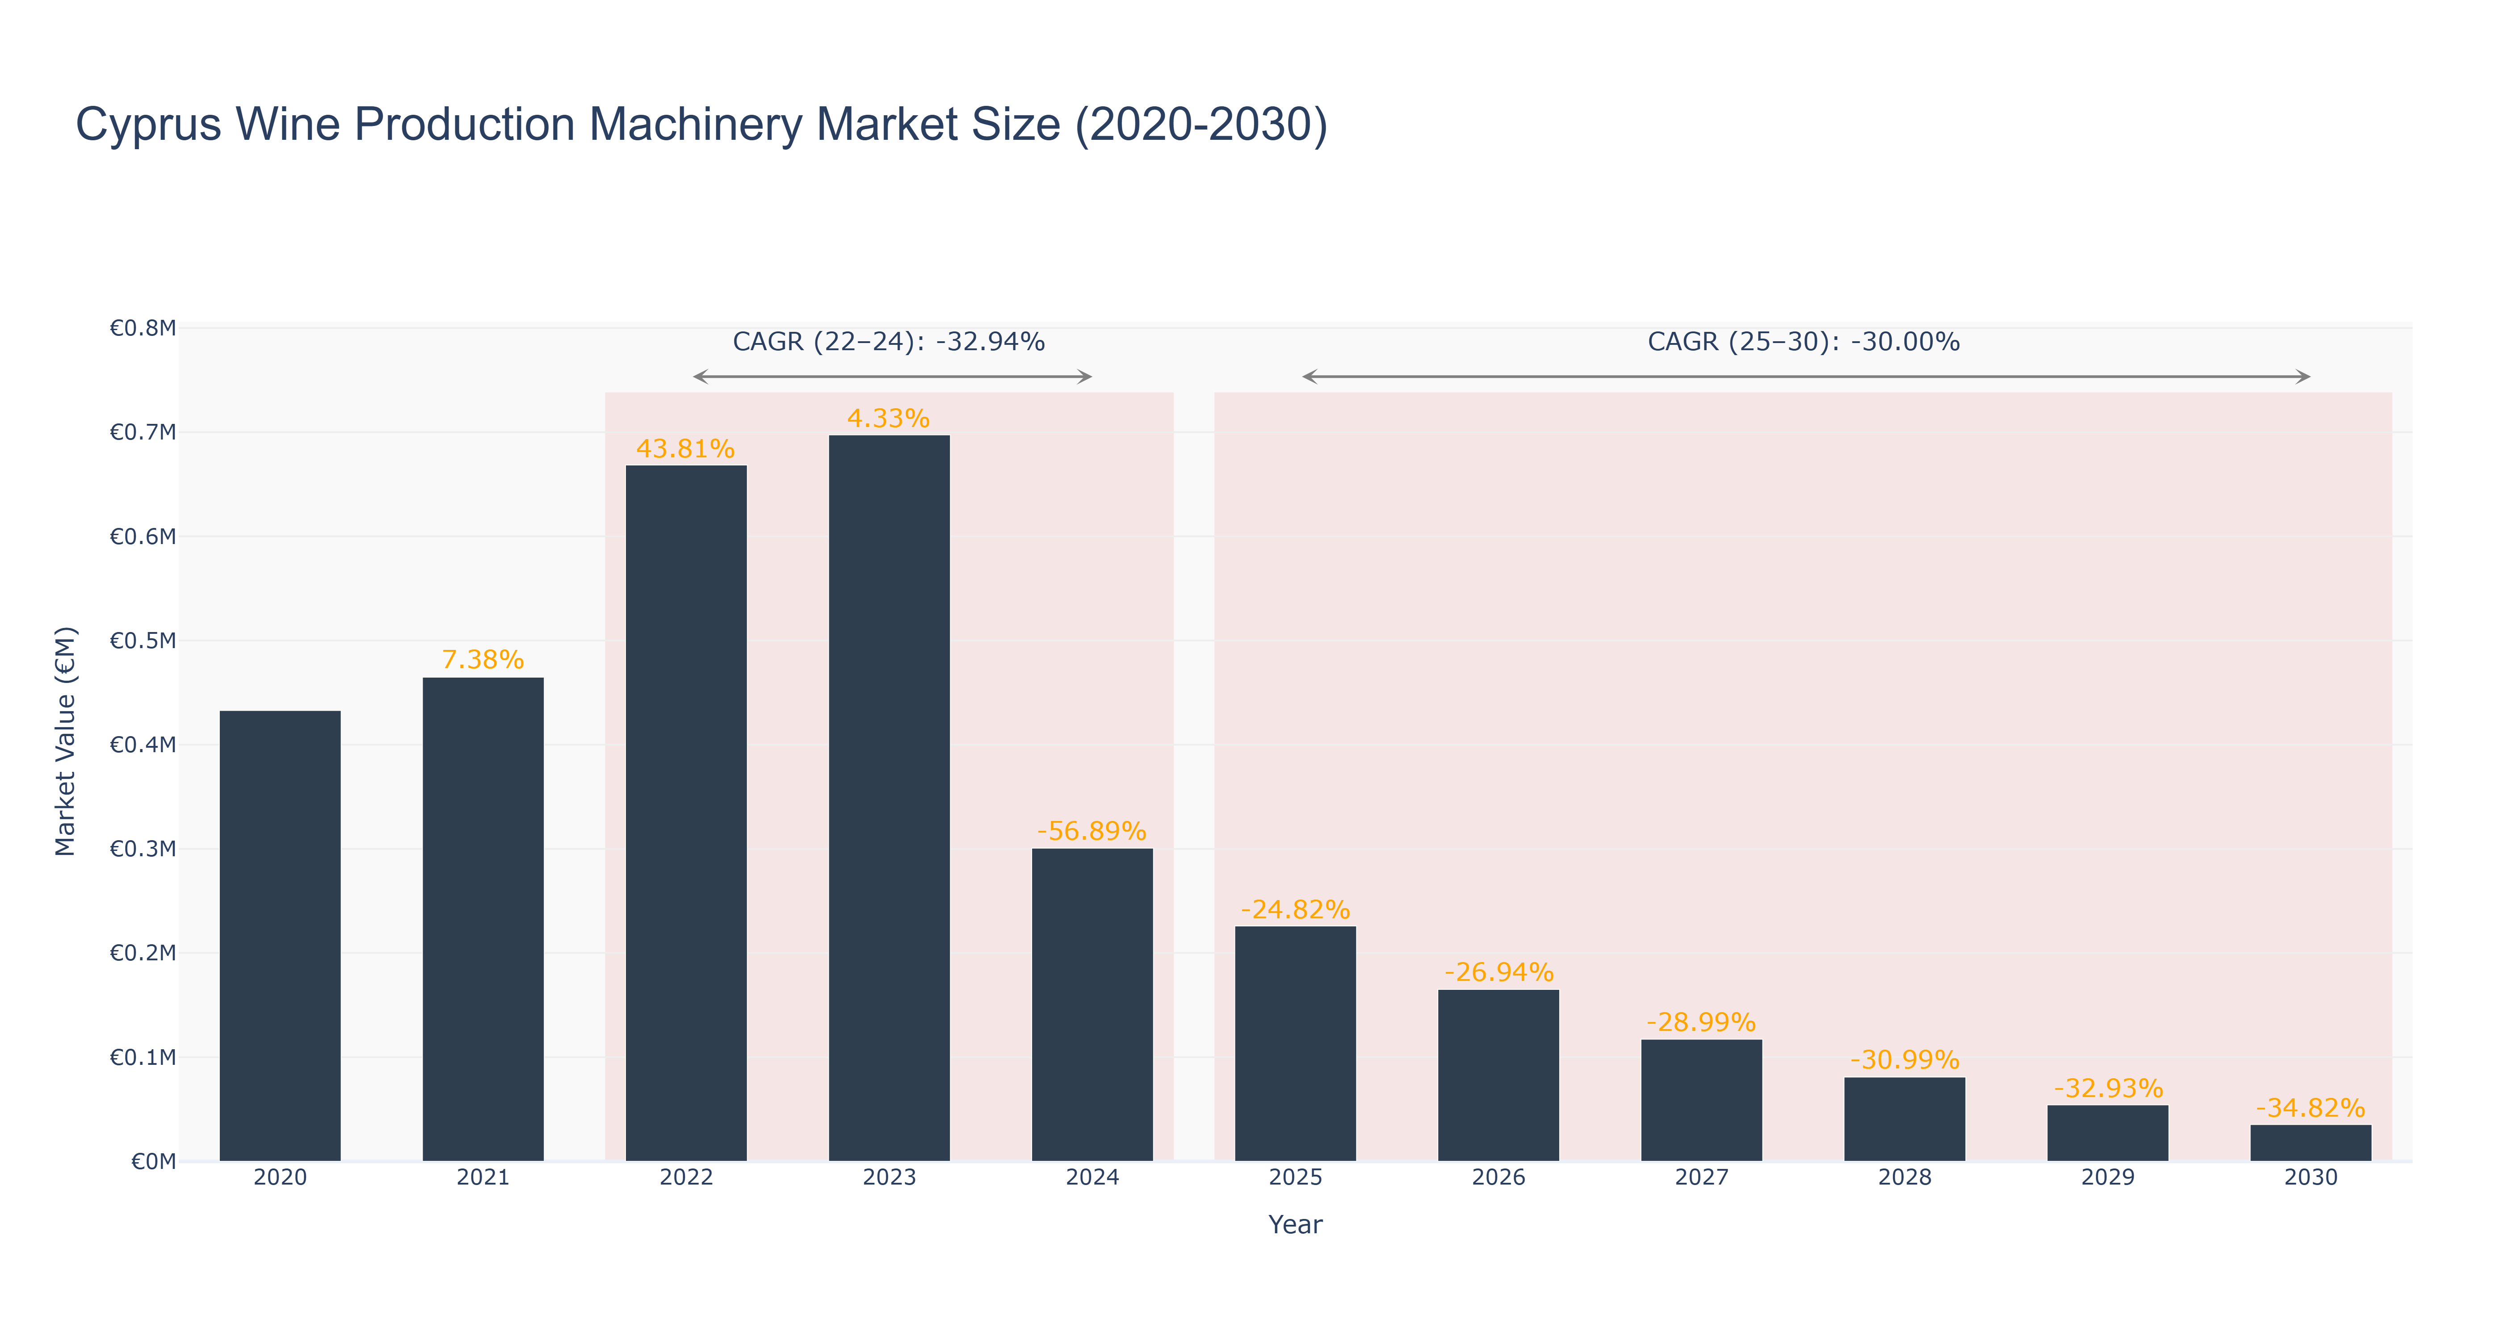Click the '2030' x-axis tick label
Viewport: 2502px width, 1340px height.
point(2311,1178)
